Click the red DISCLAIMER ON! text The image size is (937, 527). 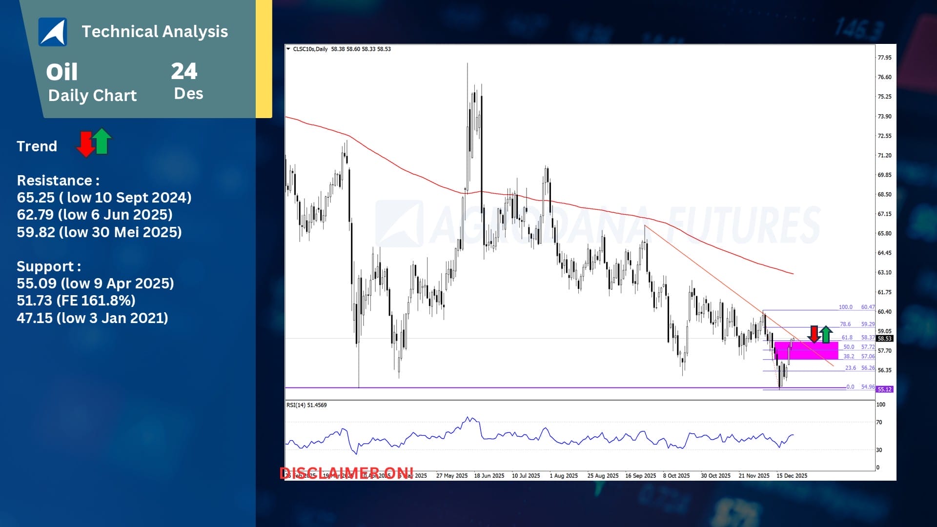pyautogui.click(x=346, y=473)
